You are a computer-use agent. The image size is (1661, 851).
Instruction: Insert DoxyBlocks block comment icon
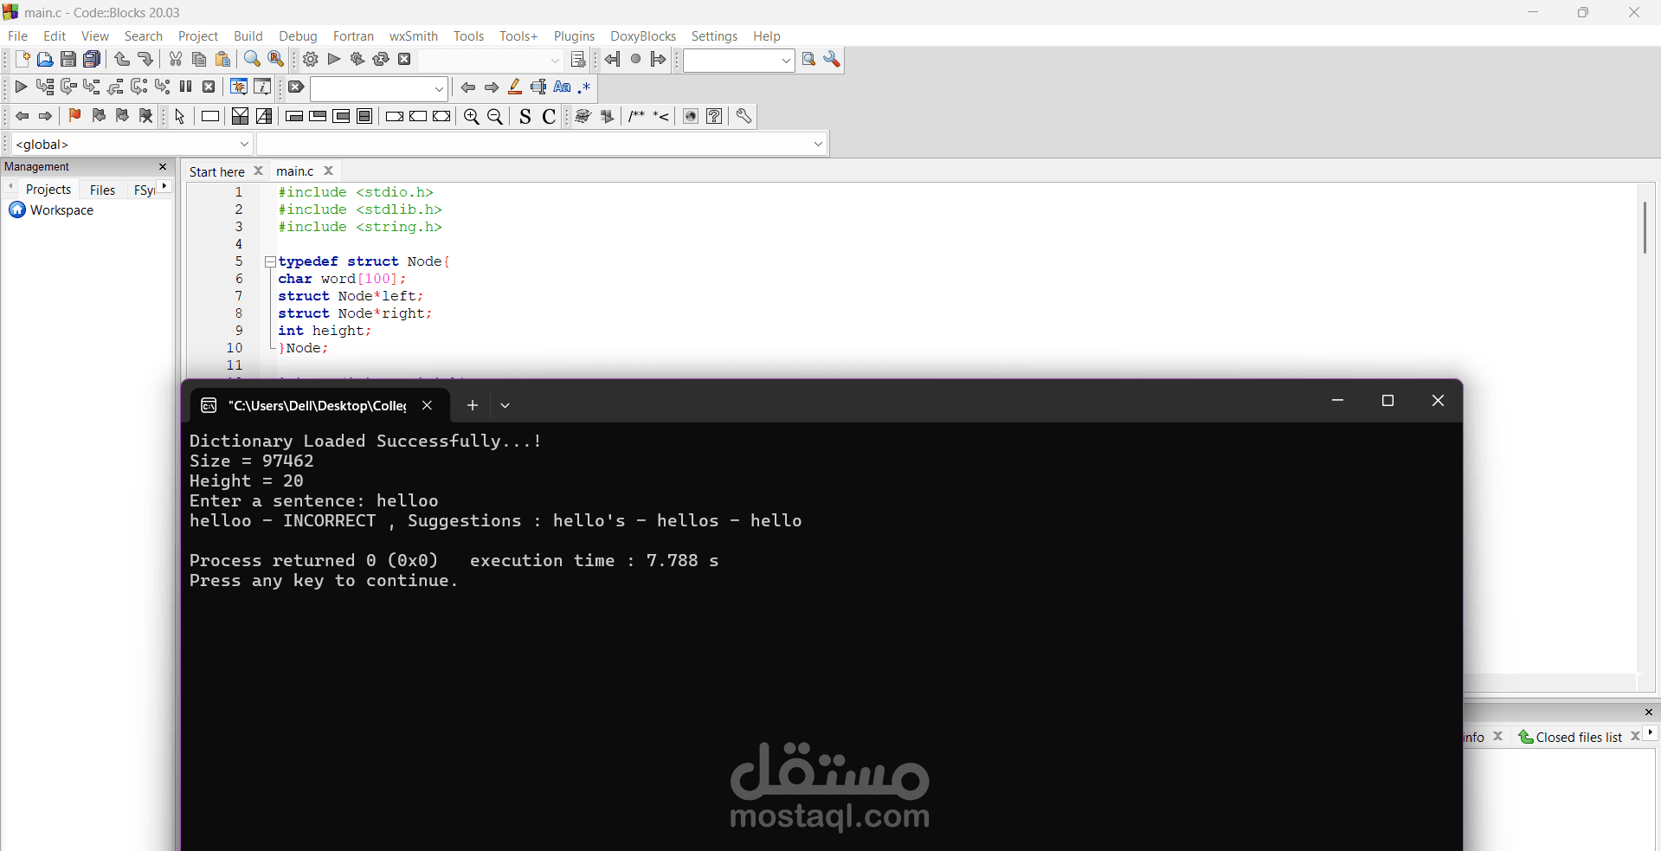pyautogui.click(x=637, y=116)
